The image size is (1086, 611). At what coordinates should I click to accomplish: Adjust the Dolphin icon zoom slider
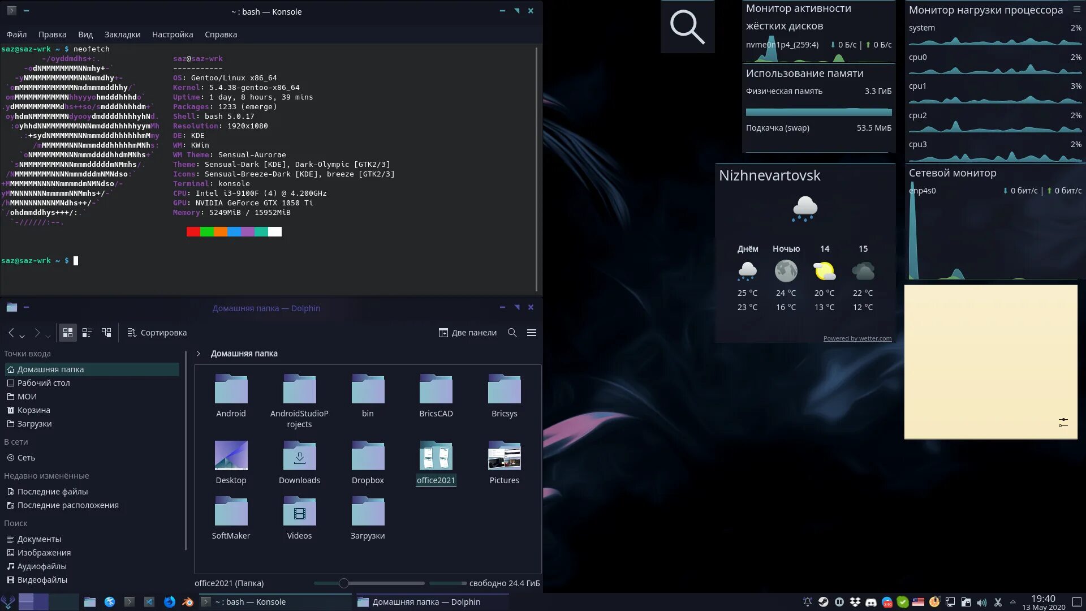pyautogui.click(x=343, y=583)
